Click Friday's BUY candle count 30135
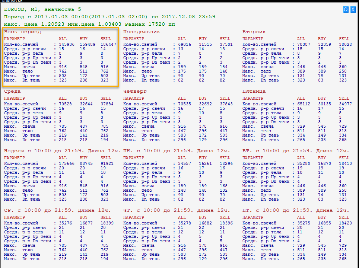Screen dimensions: 359x268 [x=324, y=104]
